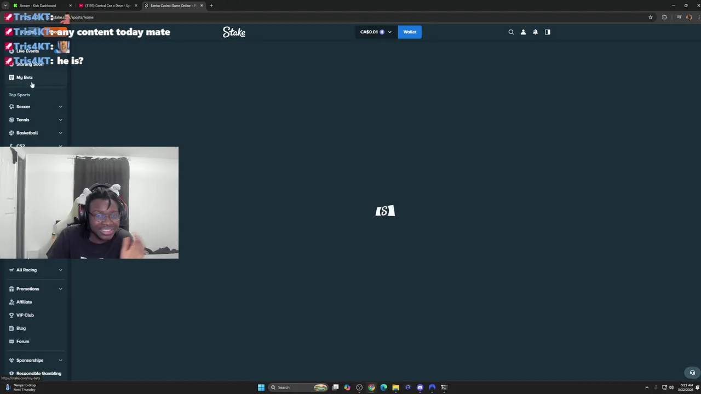701x394 pixels.
Task: Open Chrome extensions puzzle icon
Action: [x=664, y=17]
